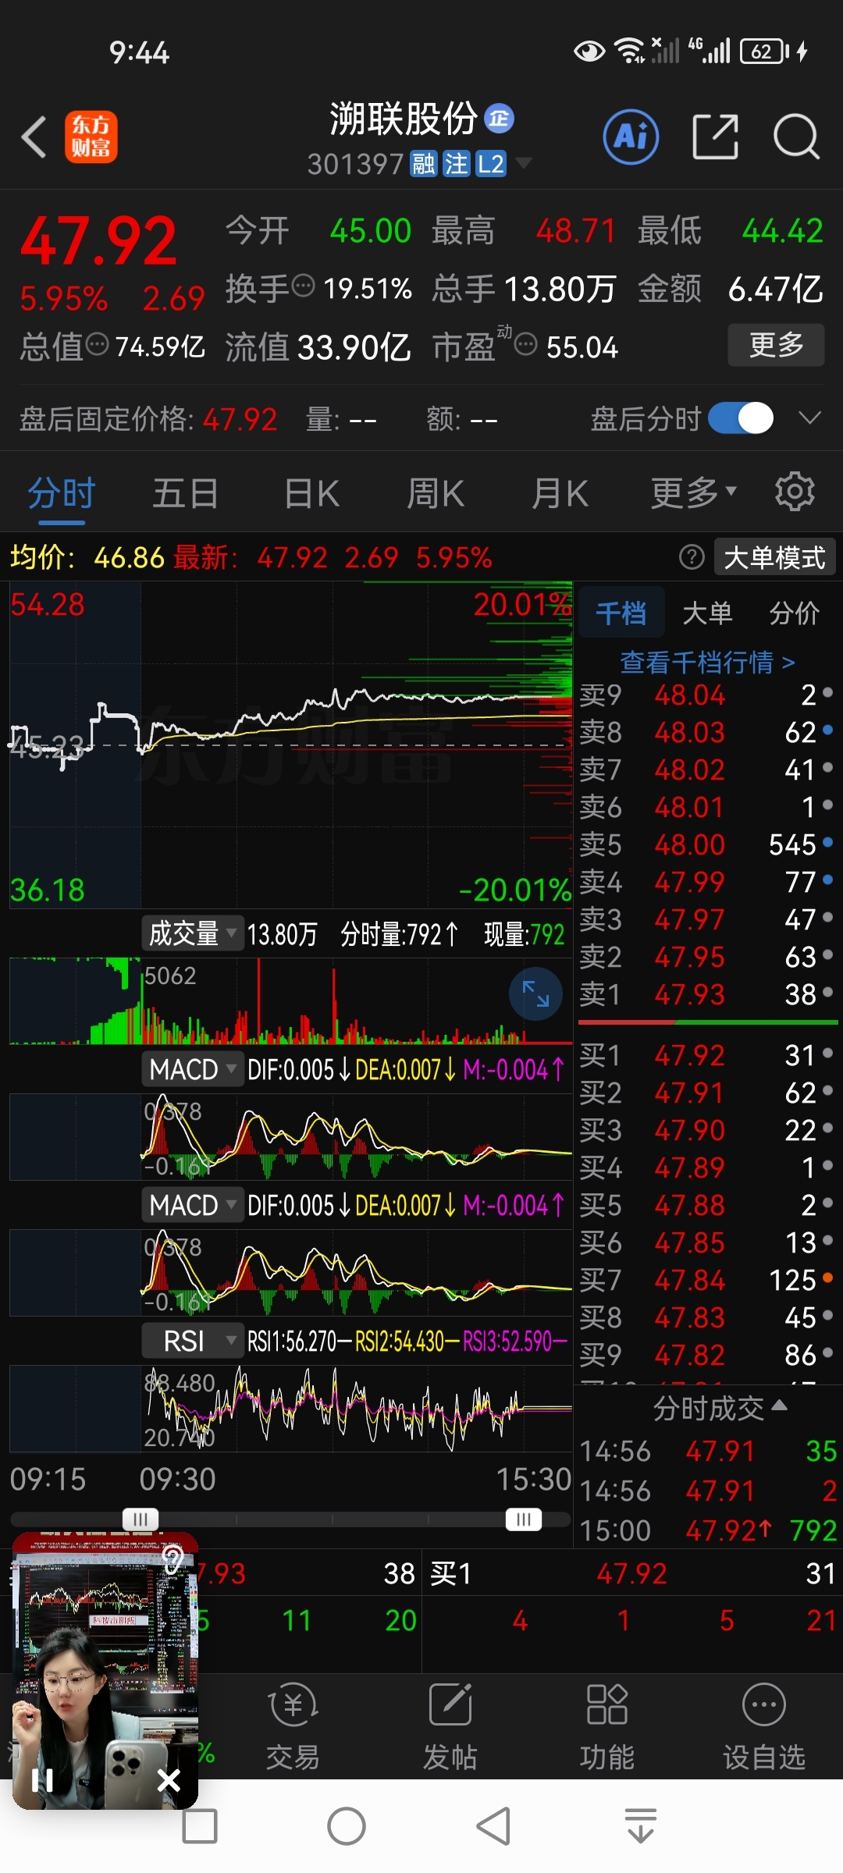Viewport: 843px width, 1873px height.
Task: Tap the 最高 48.71 value
Action: [x=576, y=231]
